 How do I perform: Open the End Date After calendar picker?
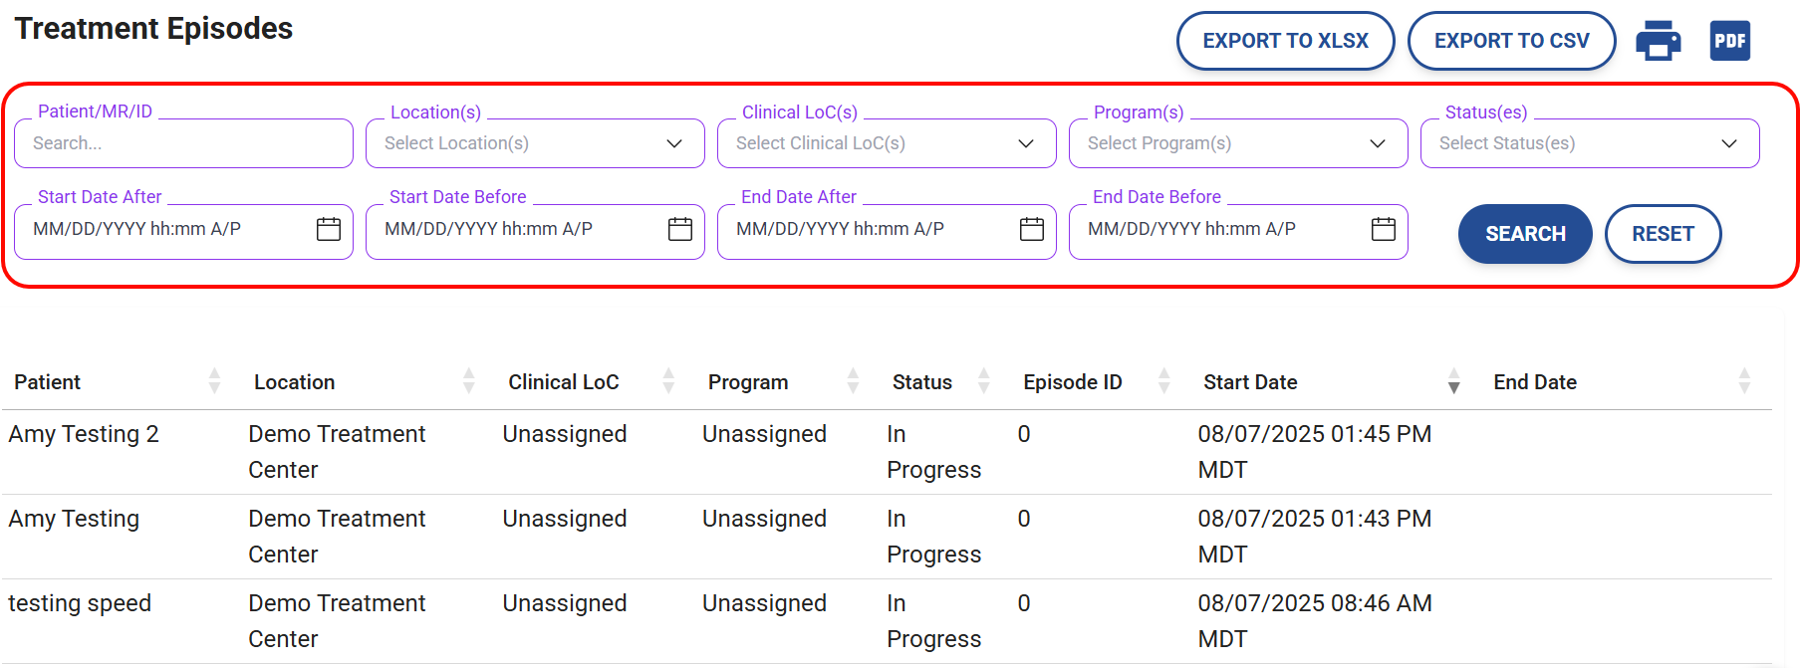click(x=1031, y=230)
